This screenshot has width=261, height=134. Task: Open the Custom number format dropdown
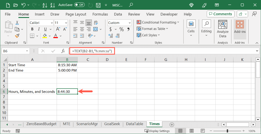130,23
